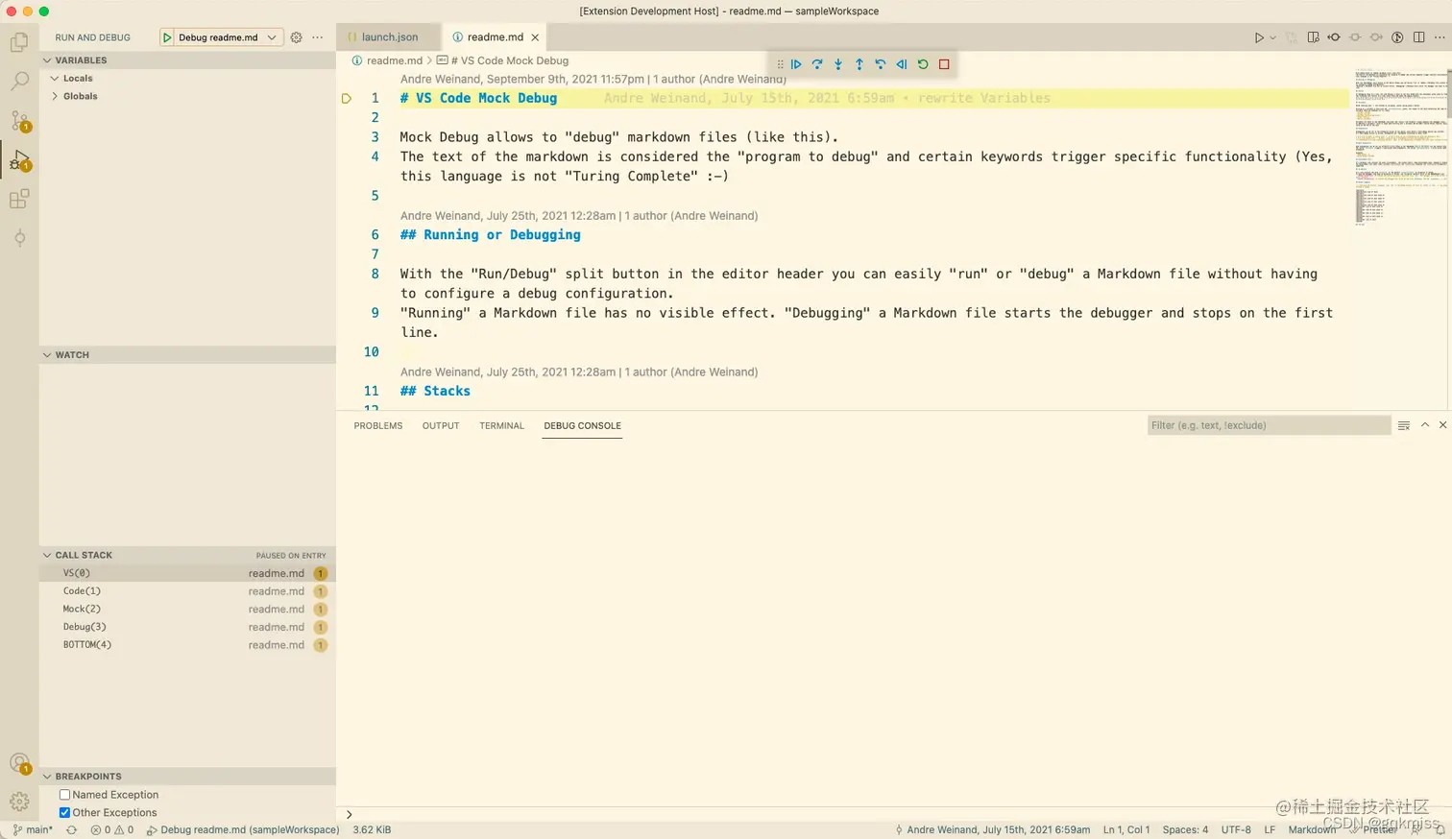Stop the debug session
This screenshot has height=839, width=1452.
pyautogui.click(x=944, y=64)
